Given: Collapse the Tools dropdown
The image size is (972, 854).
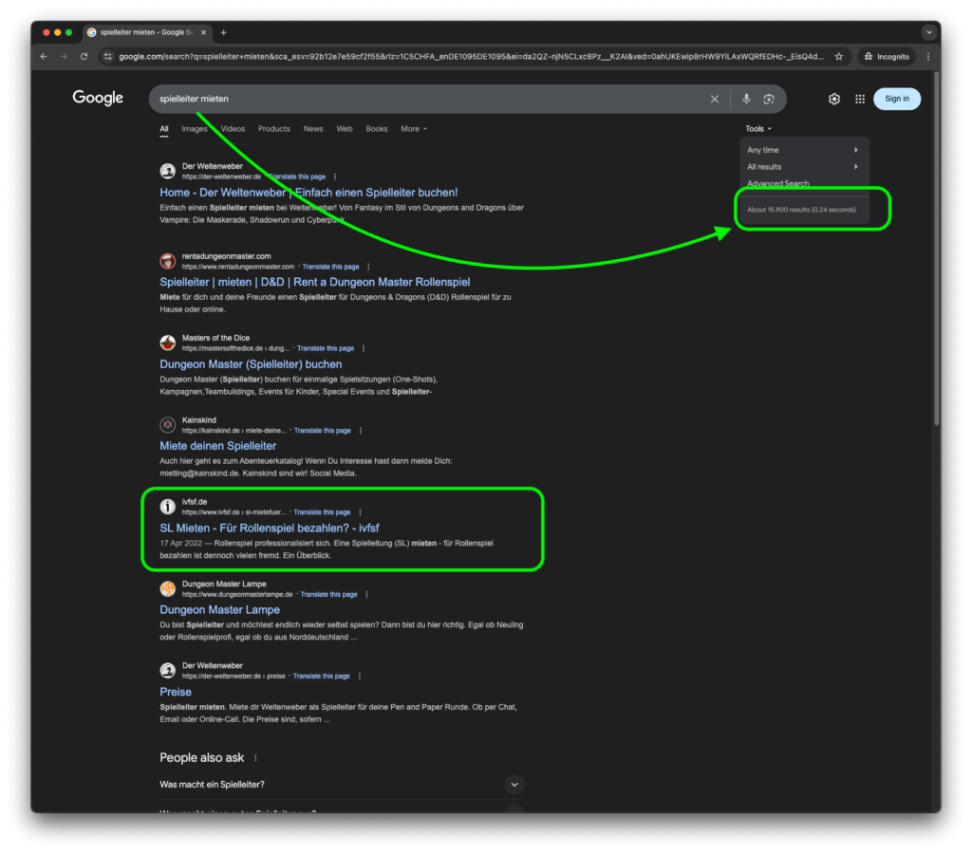Looking at the screenshot, I should [x=758, y=129].
